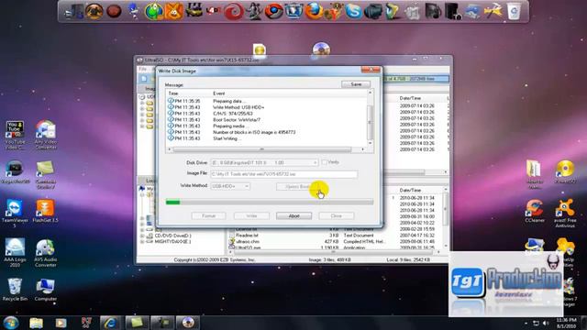Click the local file list vertical scrollbar
The height and width of the screenshot is (330, 587).
click(446, 217)
